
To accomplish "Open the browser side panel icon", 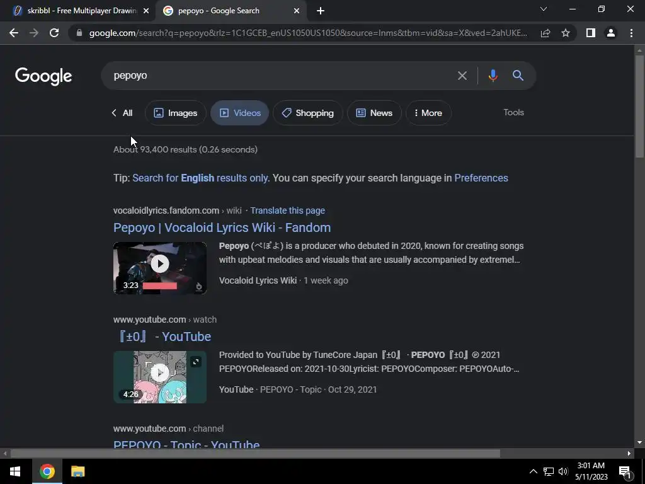I will point(591,33).
